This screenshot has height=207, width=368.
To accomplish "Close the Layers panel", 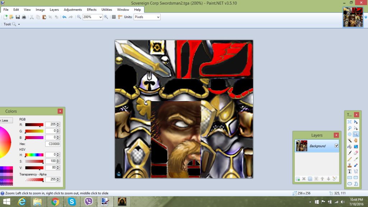I will coord(336,135).
